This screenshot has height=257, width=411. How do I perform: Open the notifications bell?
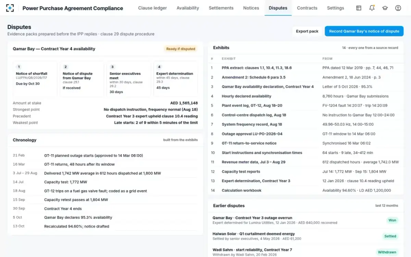pos(372,8)
